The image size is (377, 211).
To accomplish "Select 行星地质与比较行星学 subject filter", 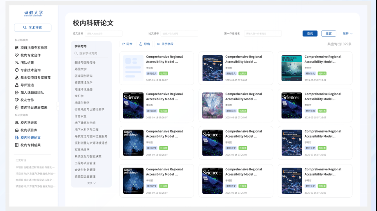I will click(x=89, y=109).
